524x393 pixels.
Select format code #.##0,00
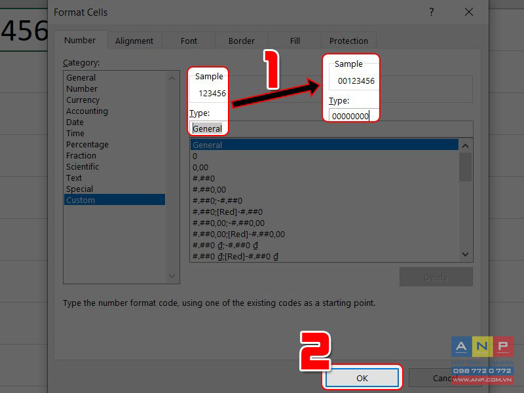324,189
